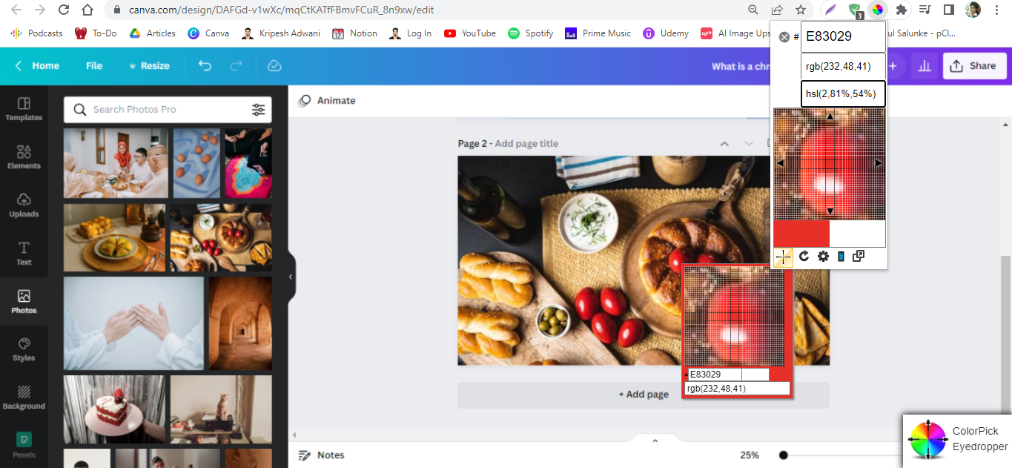The width and height of the screenshot is (1012, 468).
Task: Open the Uploads panel
Action: [x=24, y=205]
